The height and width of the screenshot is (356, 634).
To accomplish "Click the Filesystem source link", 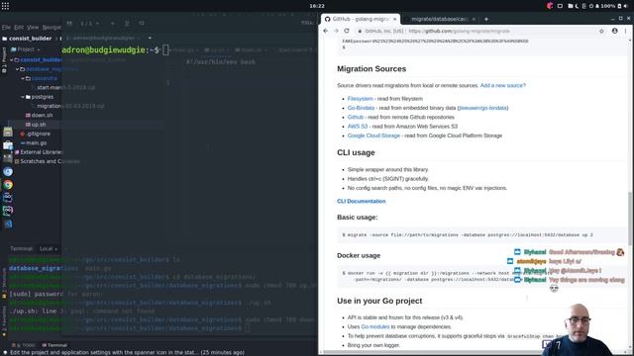I will coord(360,99).
